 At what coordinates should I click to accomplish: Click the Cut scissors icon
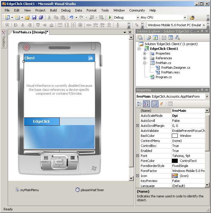(x=49, y=17)
